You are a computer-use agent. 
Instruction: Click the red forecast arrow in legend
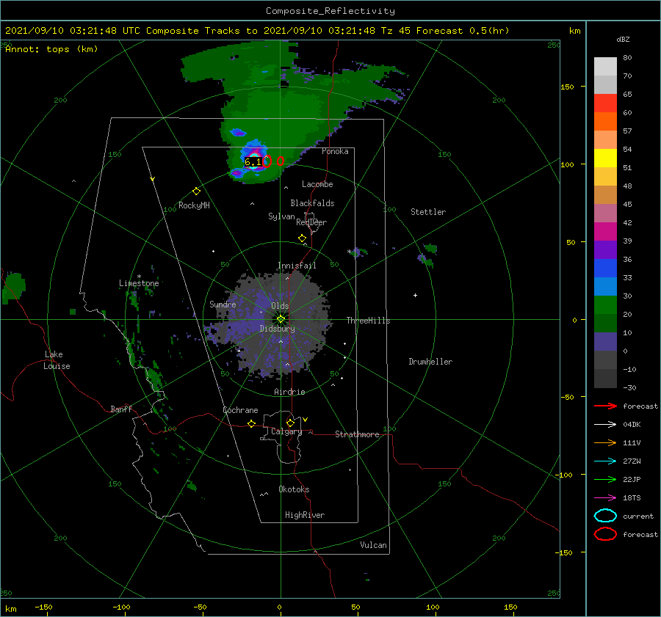tap(605, 406)
